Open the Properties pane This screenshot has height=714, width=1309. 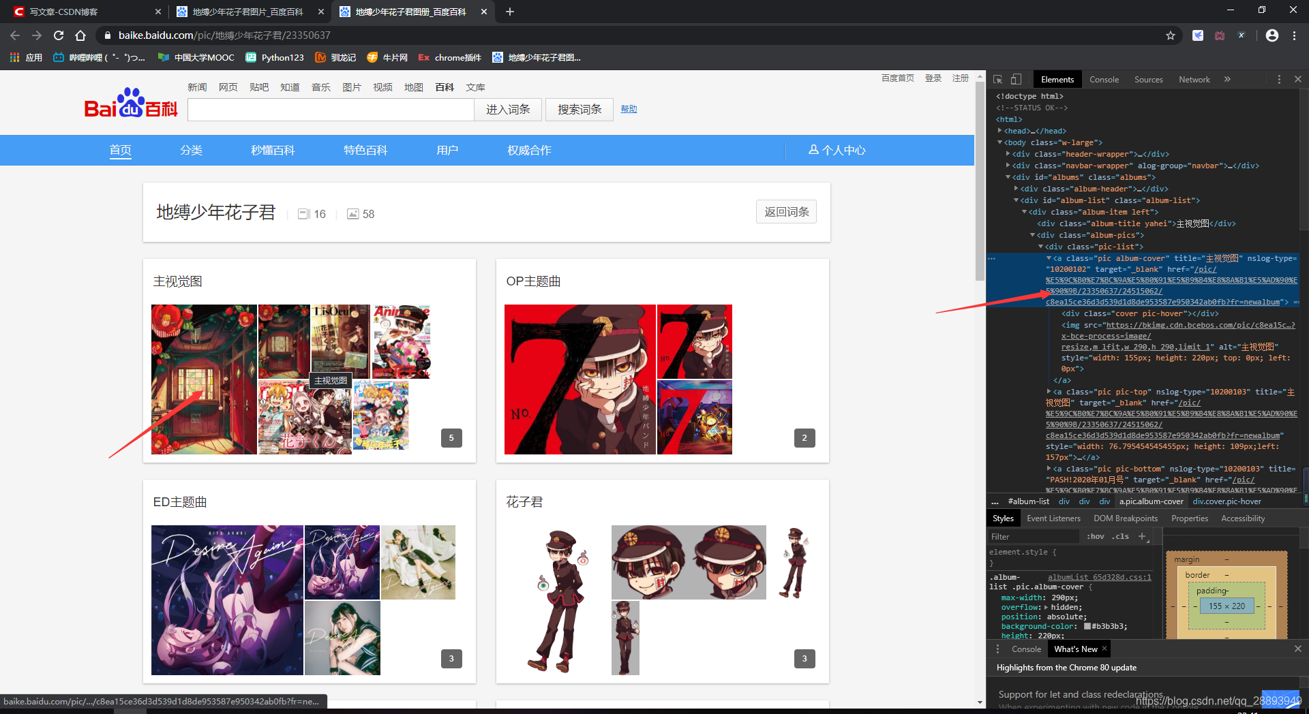tap(1190, 518)
